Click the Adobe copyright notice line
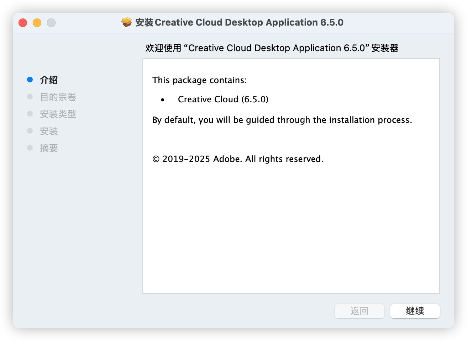 [x=238, y=159]
